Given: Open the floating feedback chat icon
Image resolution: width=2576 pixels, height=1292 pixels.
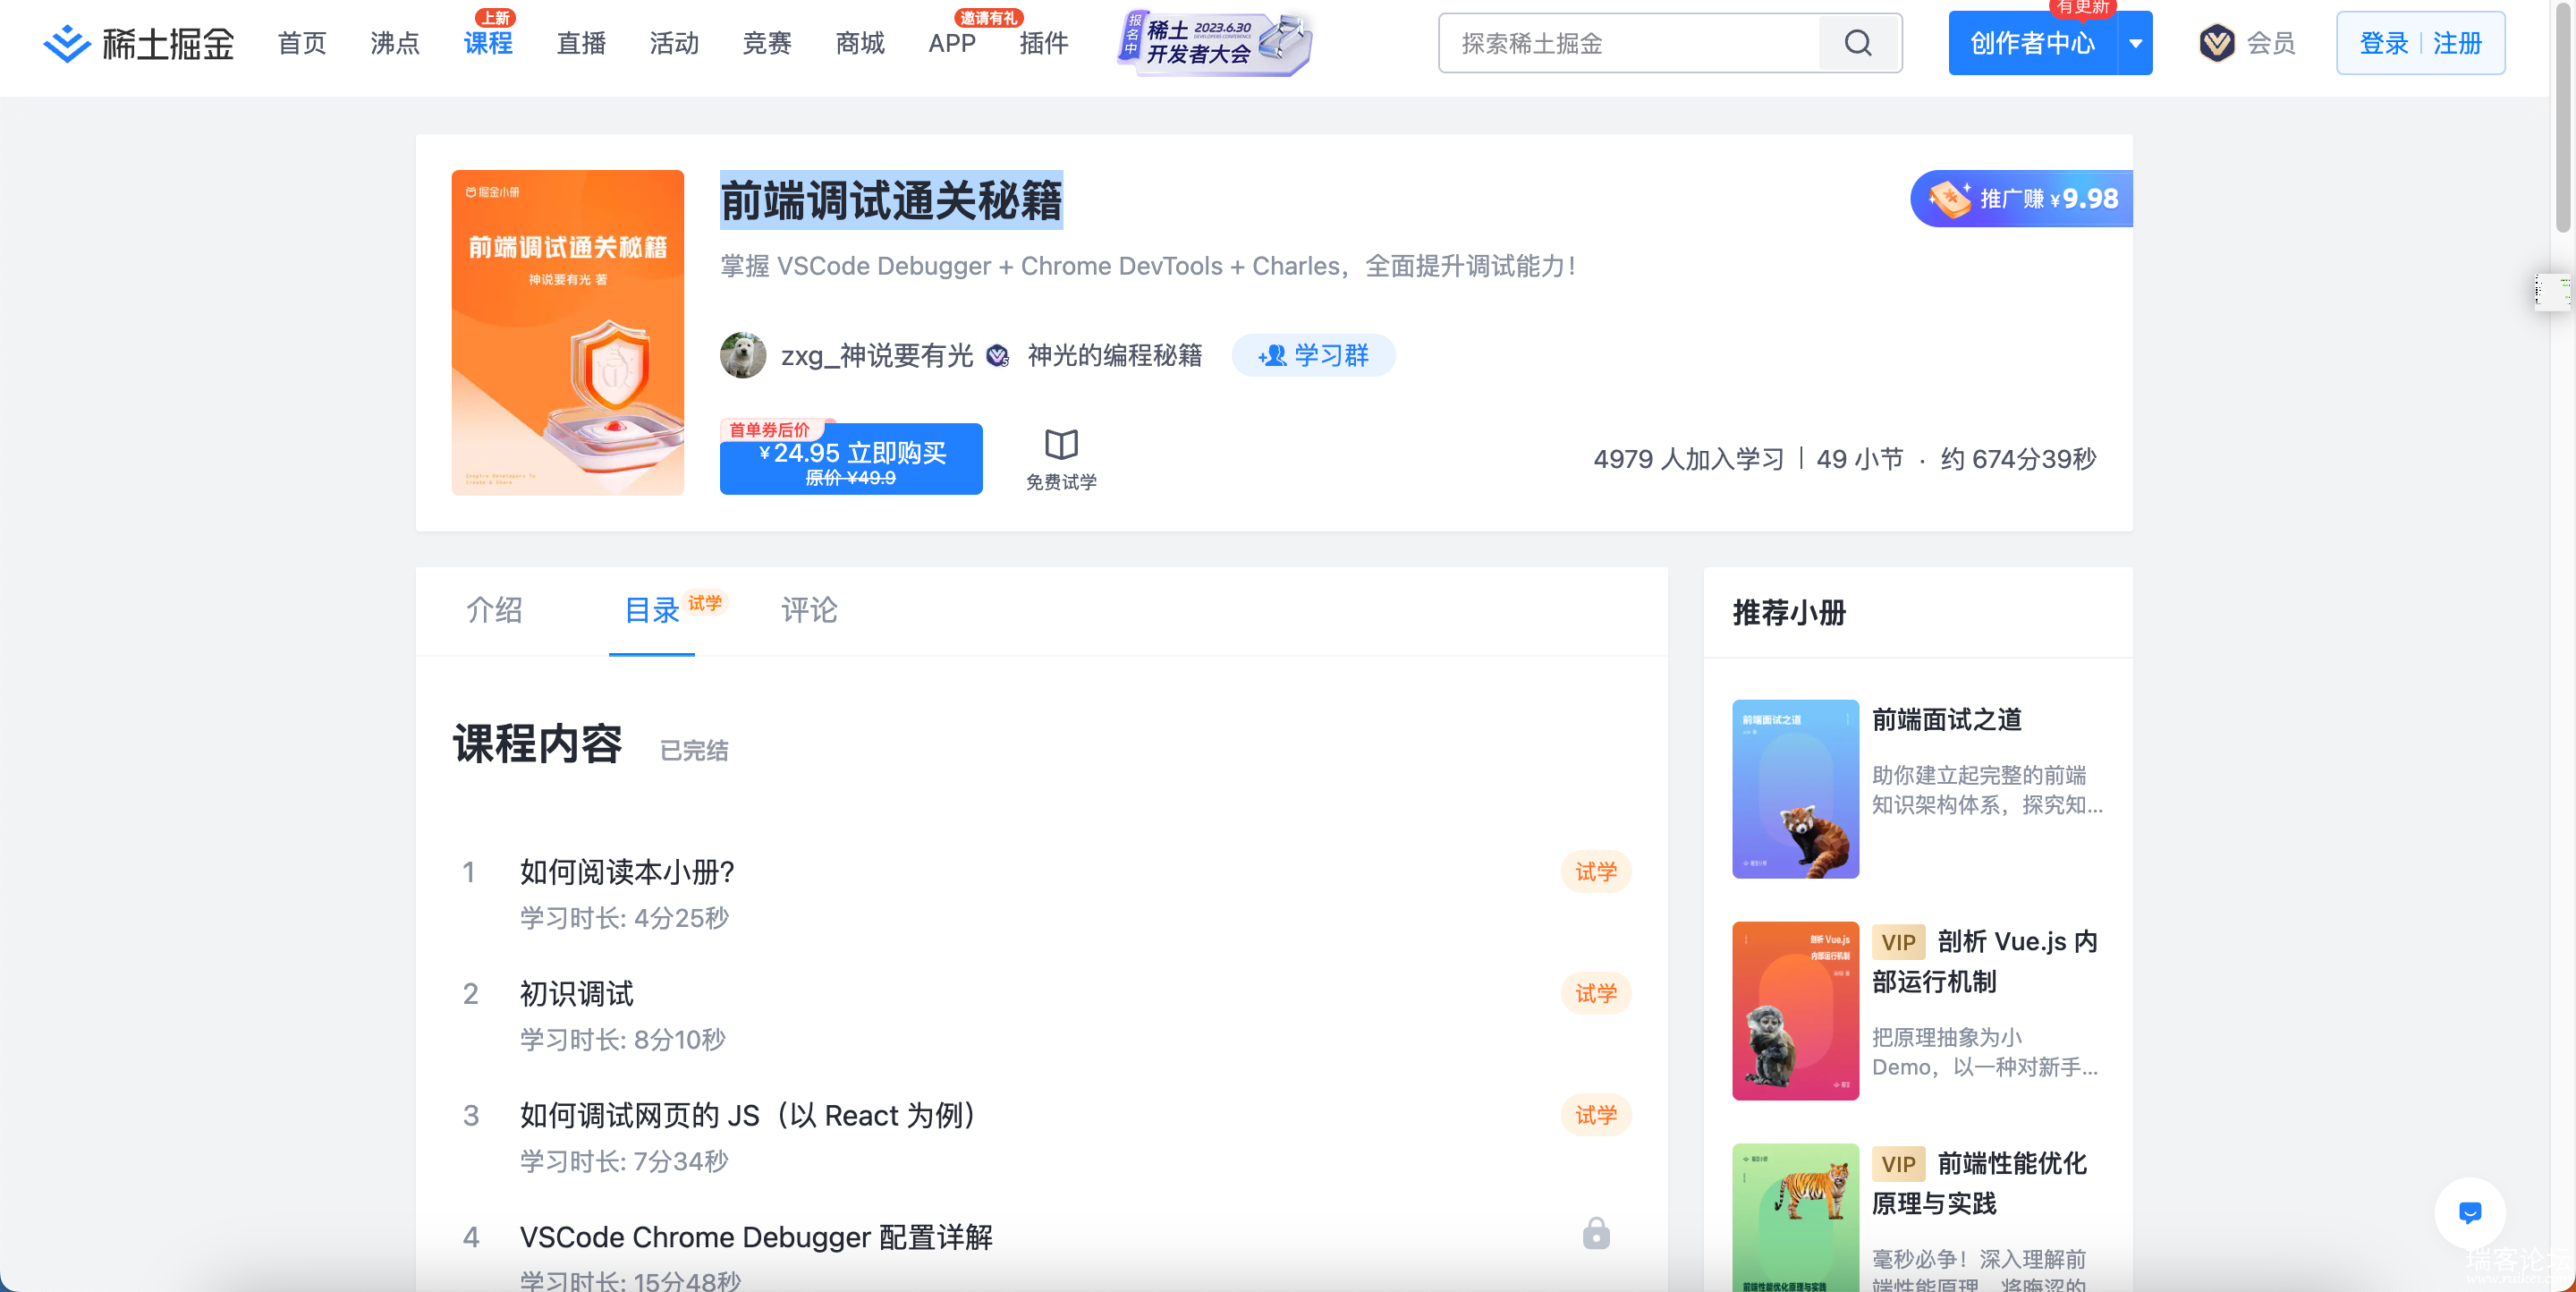Looking at the screenshot, I should coord(2469,1213).
